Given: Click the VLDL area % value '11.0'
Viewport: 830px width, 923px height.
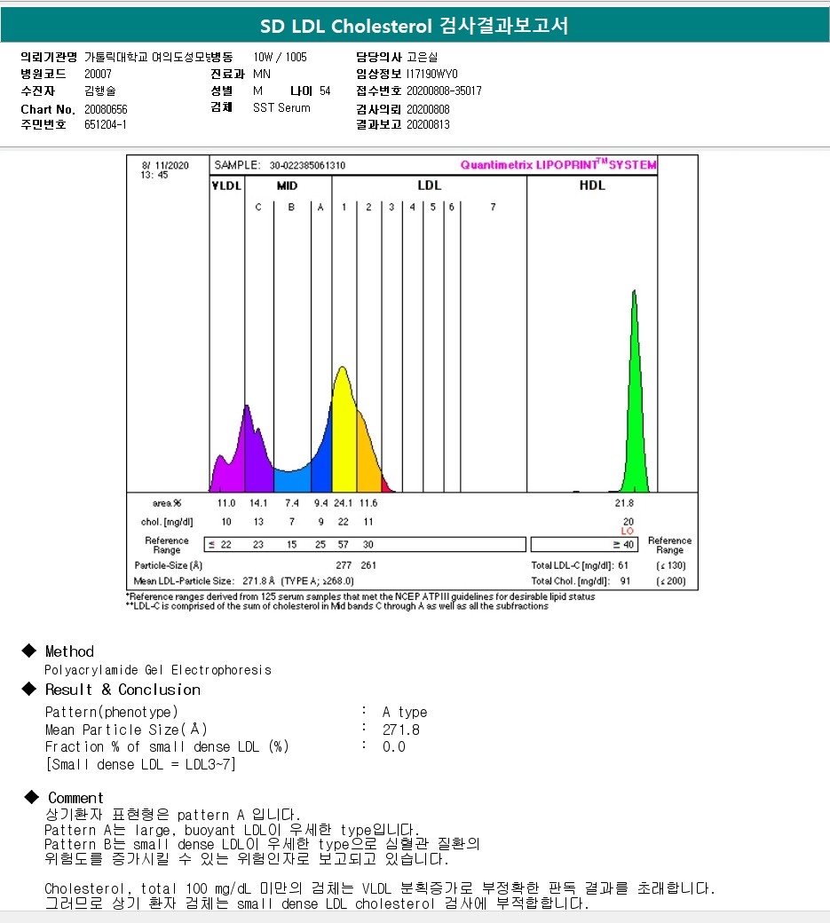Looking at the screenshot, I should click(226, 503).
